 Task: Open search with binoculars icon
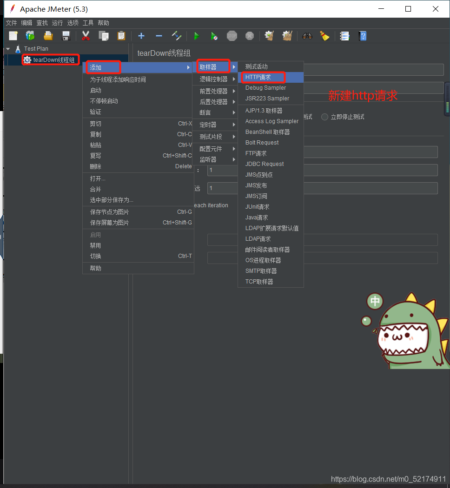coord(307,36)
